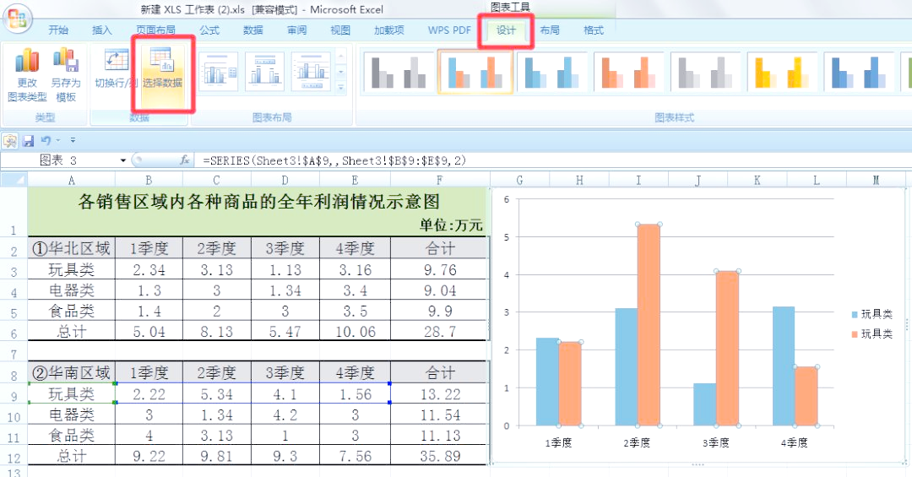Click the Undo icon in quick access

pos(46,141)
